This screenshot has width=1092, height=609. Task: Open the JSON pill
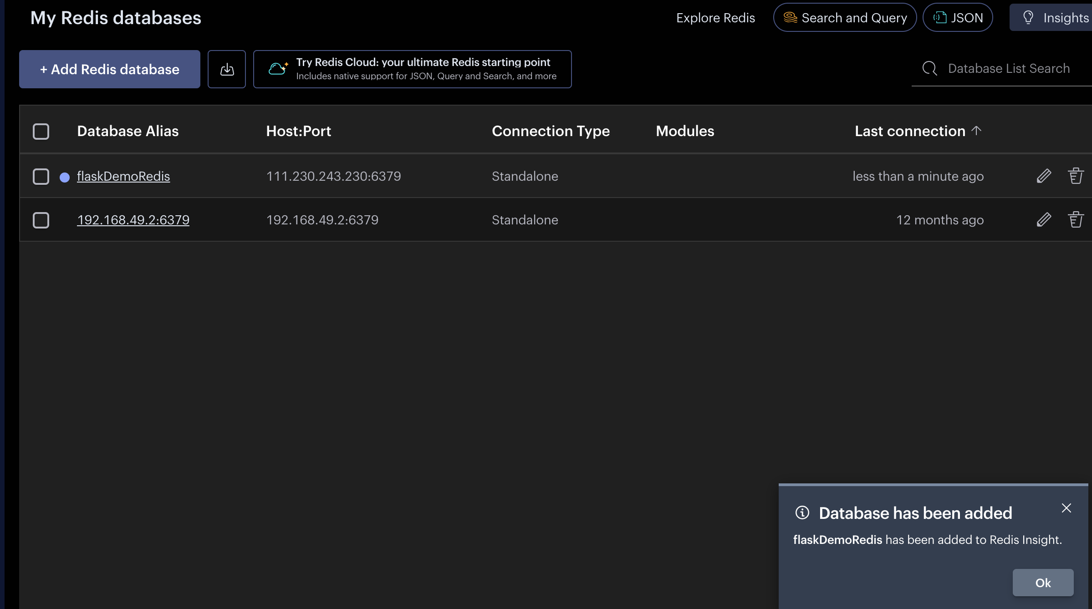pyautogui.click(x=958, y=18)
